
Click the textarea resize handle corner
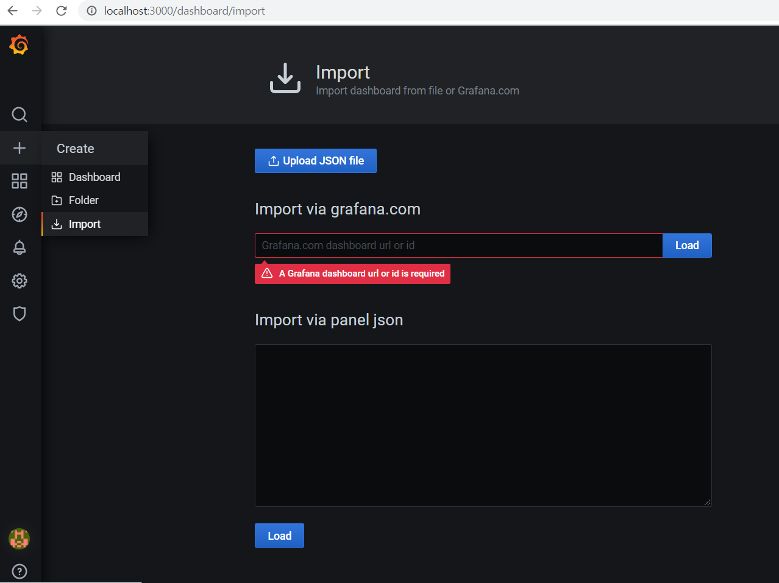click(x=707, y=502)
